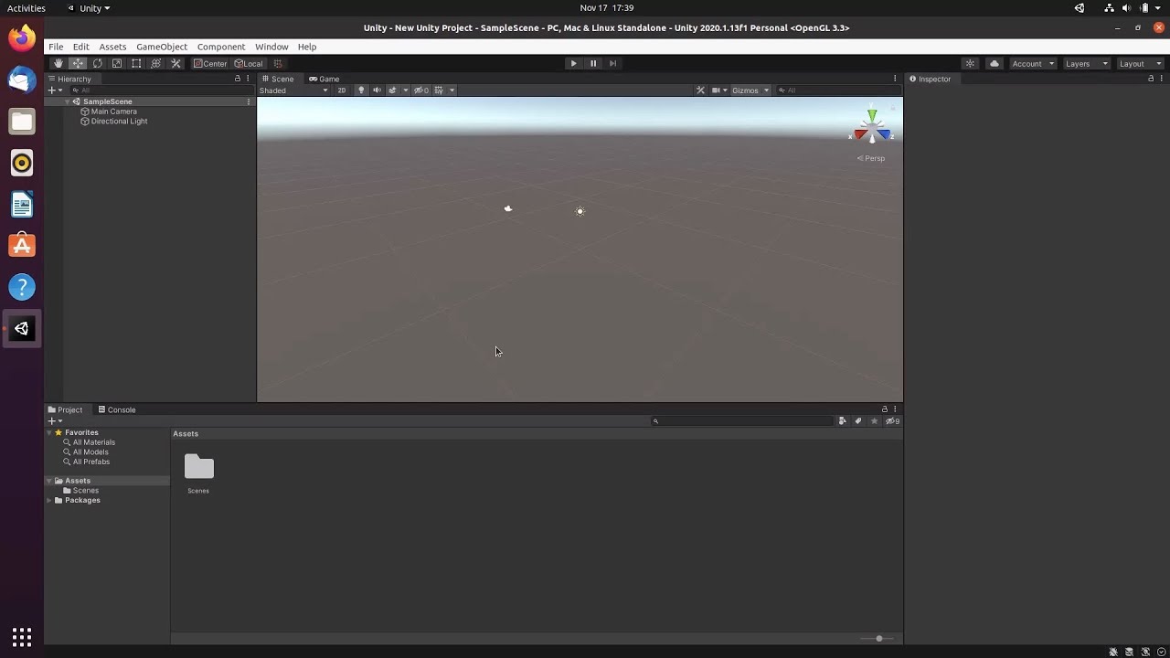The image size is (1170, 658).
Task: Click the Step frame button
Action: (612, 64)
